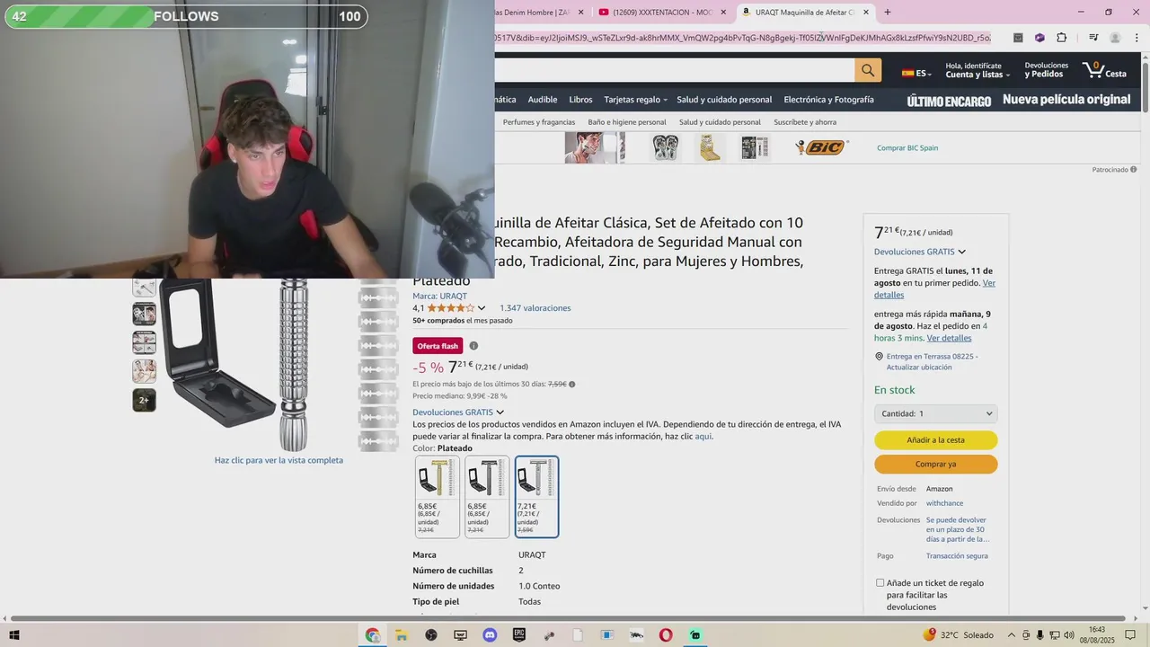The height and width of the screenshot is (647, 1150).
Task: Open Devoluciones y Pedidos link
Action: point(1047,70)
